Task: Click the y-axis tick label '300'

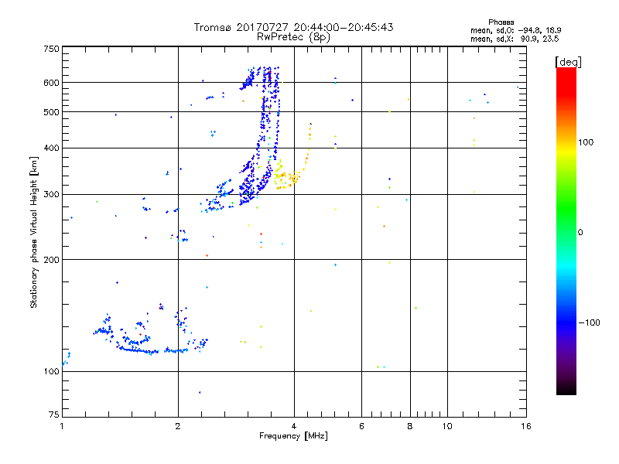Action: [51, 195]
